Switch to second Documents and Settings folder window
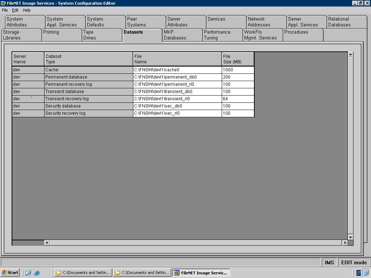Image resolution: width=371 pixels, height=278 pixels. pos(142,273)
